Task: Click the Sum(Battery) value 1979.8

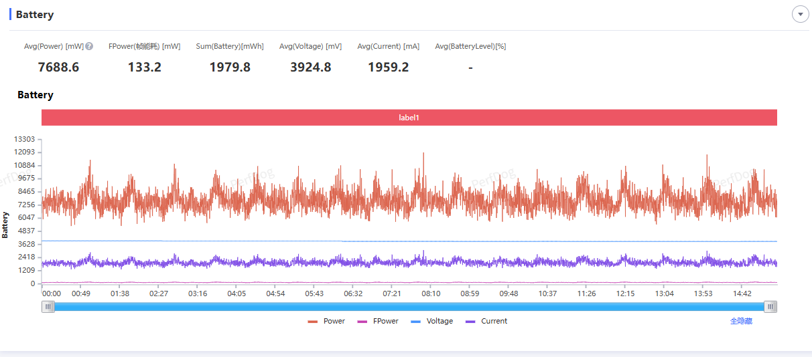Action: pos(230,68)
